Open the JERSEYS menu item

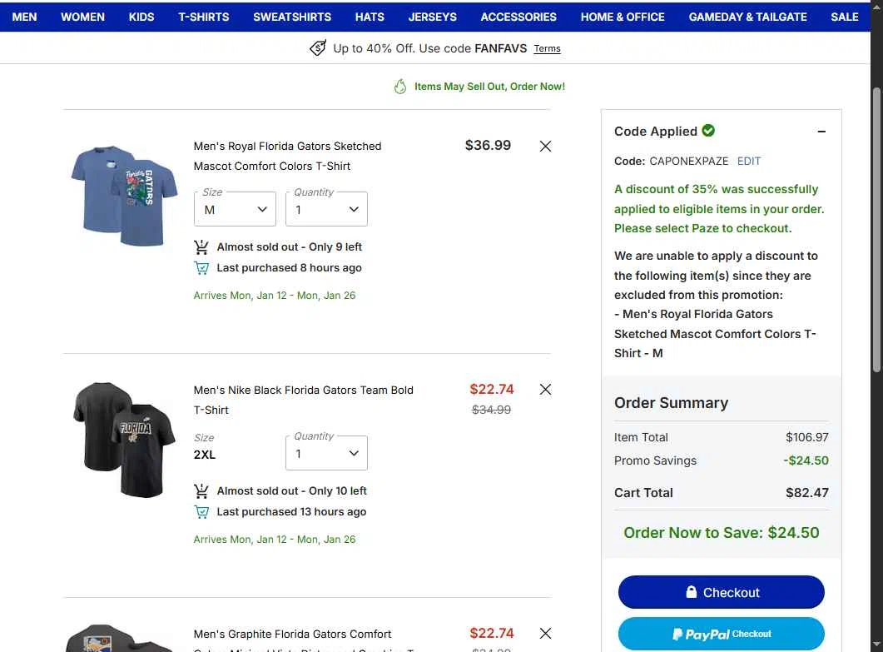433,17
